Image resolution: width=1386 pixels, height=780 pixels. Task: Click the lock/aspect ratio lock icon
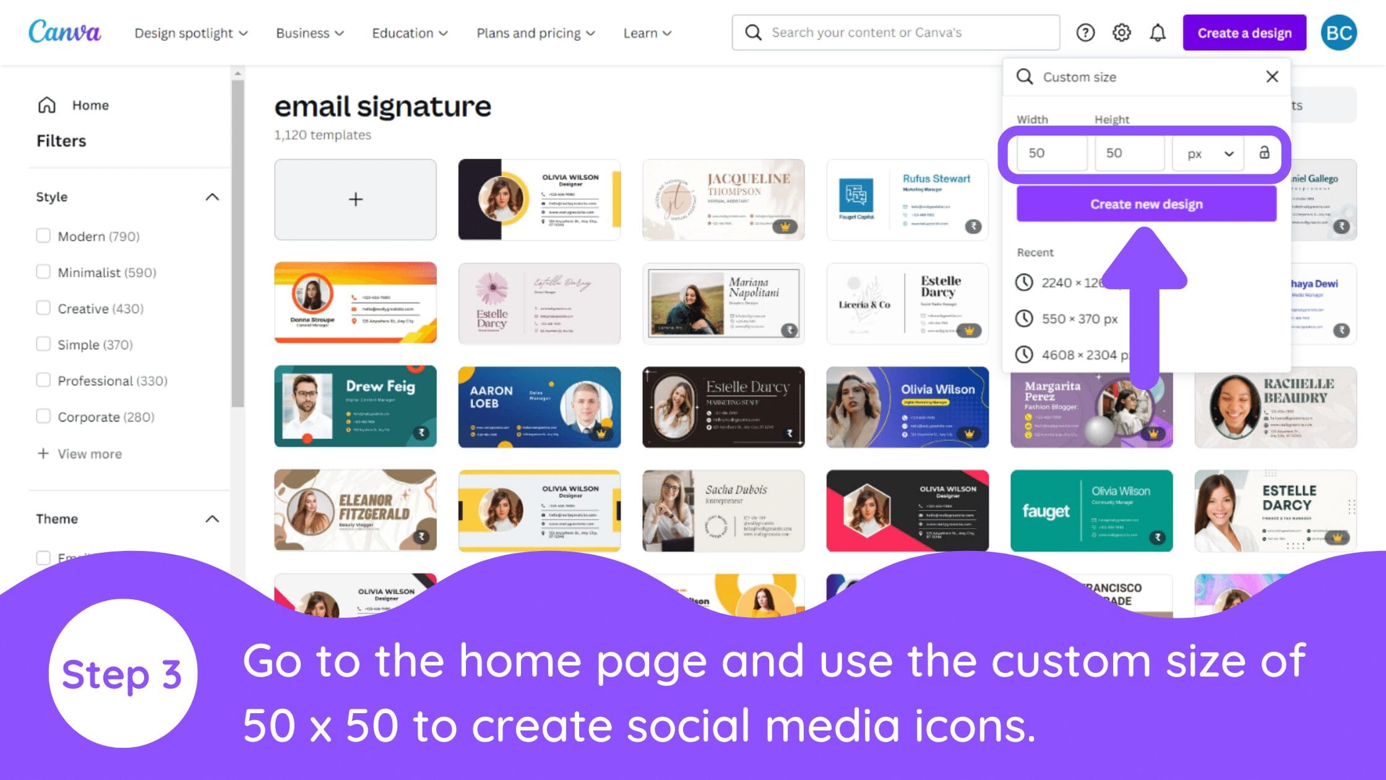pos(1262,152)
